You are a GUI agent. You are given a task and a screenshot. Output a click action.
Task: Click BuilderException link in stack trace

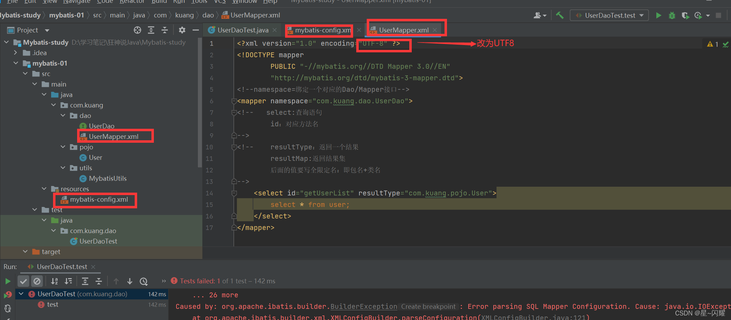pyautogui.click(x=364, y=306)
